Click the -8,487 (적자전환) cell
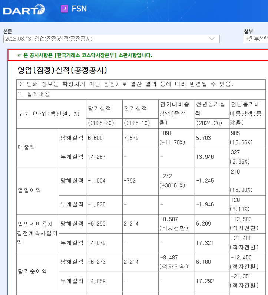 pyautogui.click(x=177, y=262)
